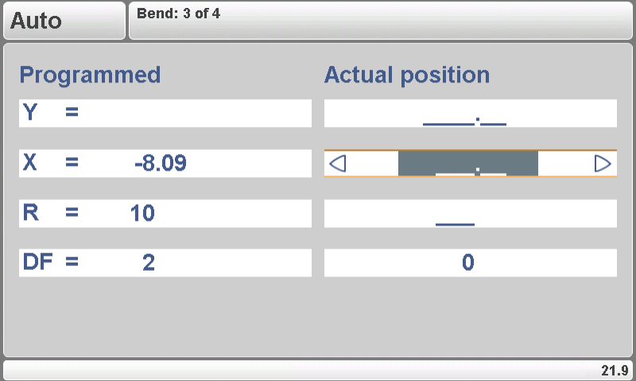Click the R actual position readout
Screen dimensions: 636x381
click(470, 214)
